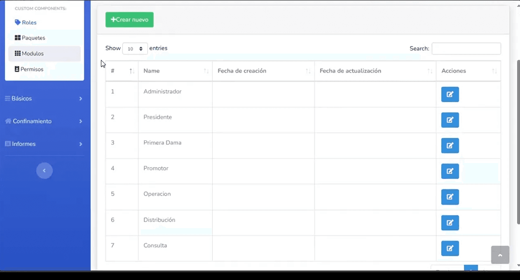Go to Permisos sidebar link
Image resolution: width=520 pixels, height=280 pixels.
[x=31, y=69]
